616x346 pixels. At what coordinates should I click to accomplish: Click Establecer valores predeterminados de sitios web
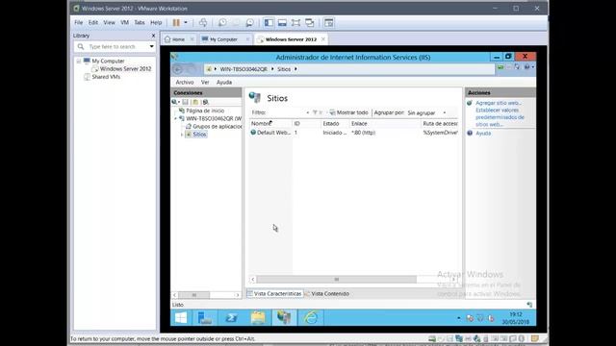click(500, 117)
